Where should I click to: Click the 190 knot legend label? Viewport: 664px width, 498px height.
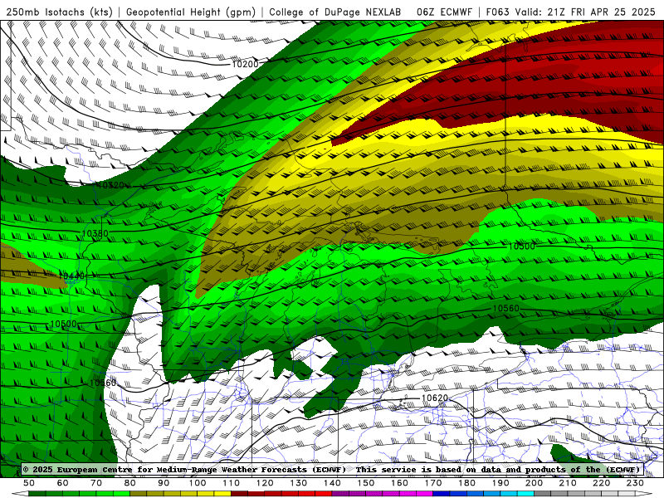point(500,483)
